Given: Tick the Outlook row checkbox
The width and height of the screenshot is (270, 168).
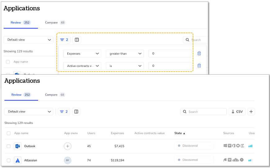Looking at the screenshot, I should pyautogui.click(x=9, y=146).
